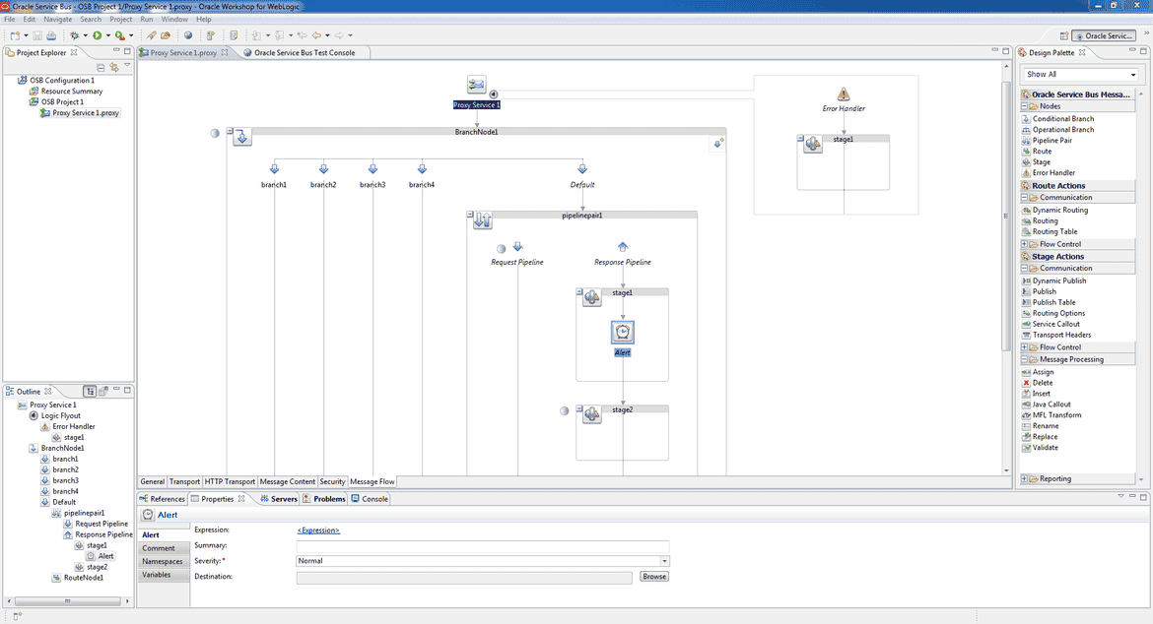The image size is (1153, 624).
Task: Select the Request Pipeline down-arrow icon
Action: 517,247
